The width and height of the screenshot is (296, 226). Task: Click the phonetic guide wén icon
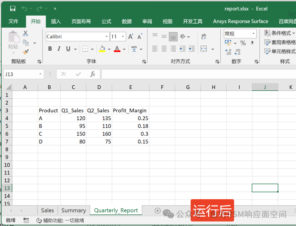click(x=134, y=49)
